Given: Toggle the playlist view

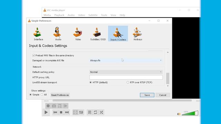Looking at the screenshot, I should [x=90, y=112].
